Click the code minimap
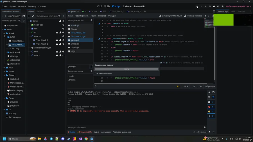This screenshot has height=142, width=253. coord(209,23)
